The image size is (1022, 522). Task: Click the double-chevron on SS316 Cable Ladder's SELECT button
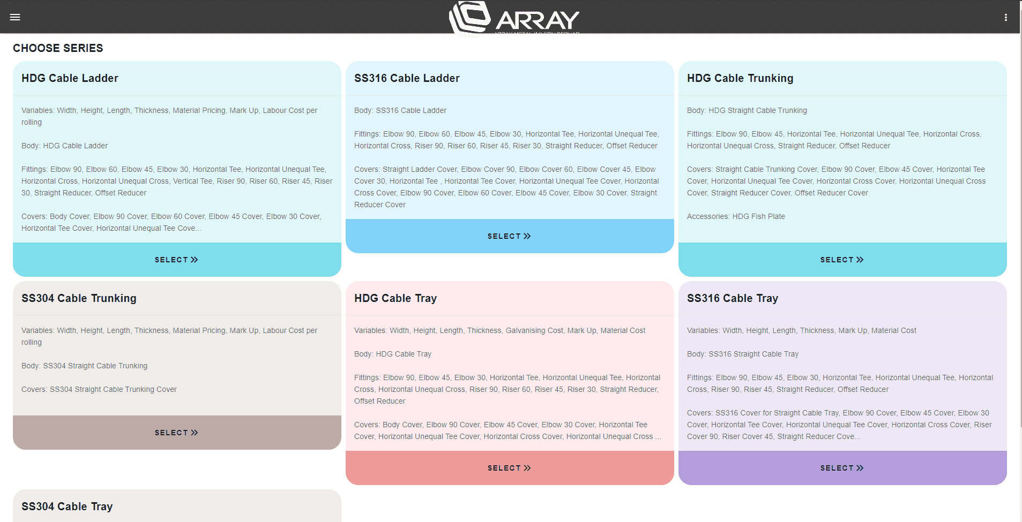coord(527,236)
